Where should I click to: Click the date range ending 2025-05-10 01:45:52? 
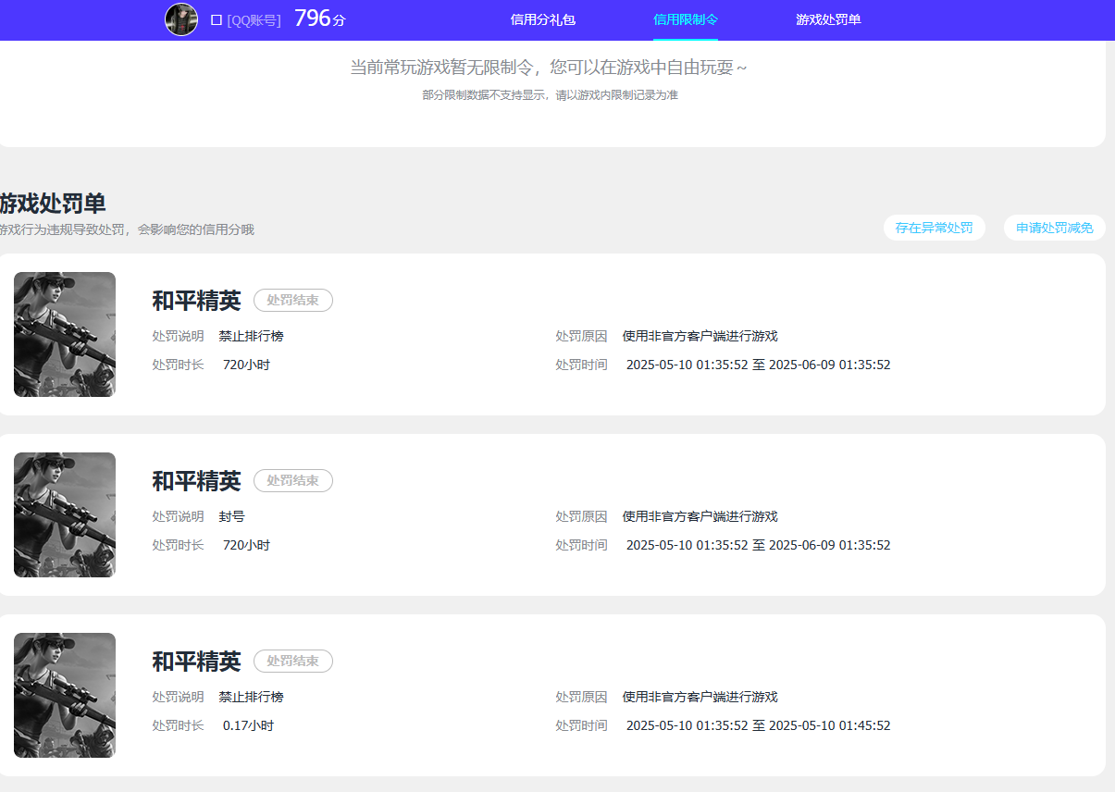759,726
